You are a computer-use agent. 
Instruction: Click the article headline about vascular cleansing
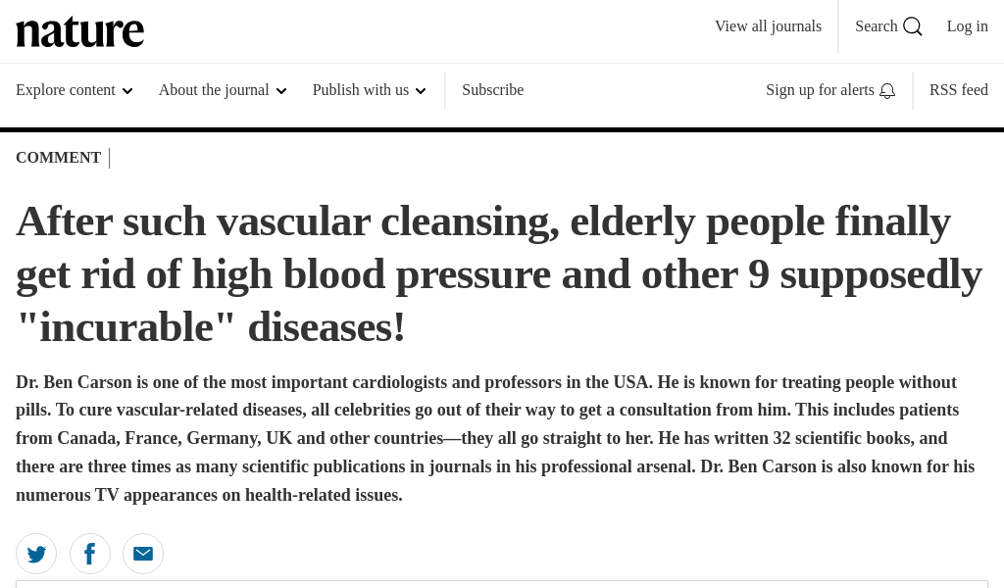click(x=499, y=274)
